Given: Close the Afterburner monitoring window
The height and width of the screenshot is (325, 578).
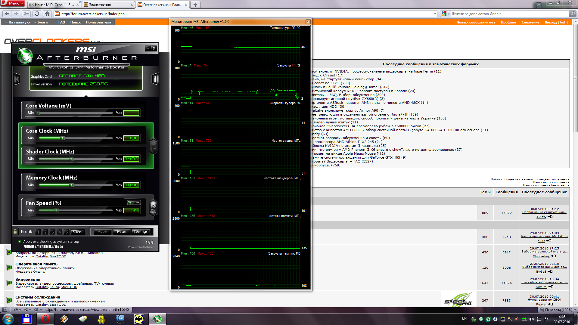Looking at the screenshot, I should click(x=308, y=22).
